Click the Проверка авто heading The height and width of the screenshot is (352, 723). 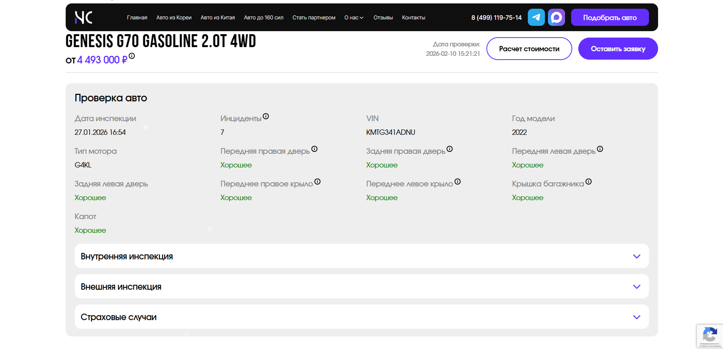click(111, 98)
